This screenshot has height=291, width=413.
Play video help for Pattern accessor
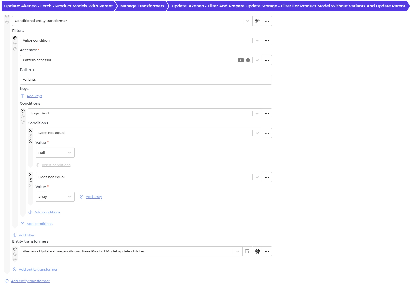[x=241, y=60]
